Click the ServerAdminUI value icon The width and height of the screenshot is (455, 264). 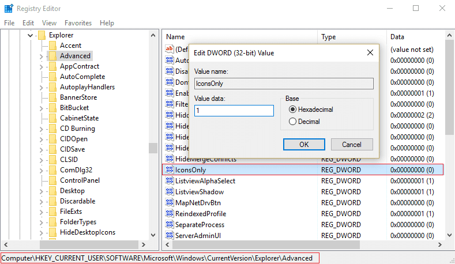(x=170, y=236)
